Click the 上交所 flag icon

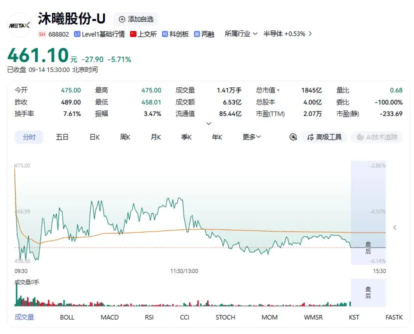(133, 34)
